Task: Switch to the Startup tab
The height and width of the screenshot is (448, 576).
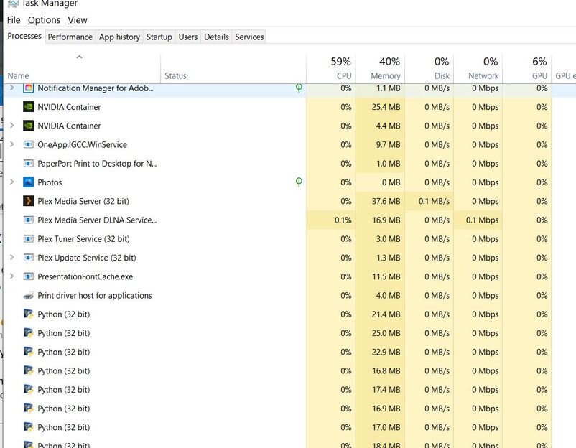Action: coord(159,37)
